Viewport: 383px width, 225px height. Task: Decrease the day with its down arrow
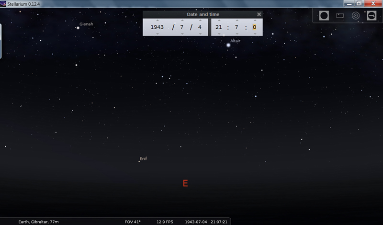click(x=200, y=34)
